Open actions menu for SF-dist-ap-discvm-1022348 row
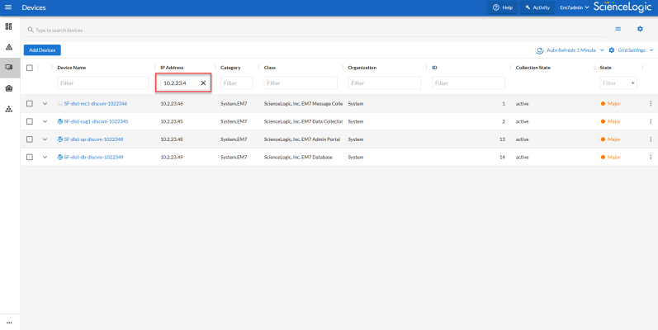This screenshot has width=658, height=330. [x=651, y=139]
